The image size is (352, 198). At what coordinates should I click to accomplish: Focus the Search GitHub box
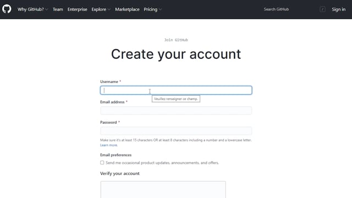[292, 9]
